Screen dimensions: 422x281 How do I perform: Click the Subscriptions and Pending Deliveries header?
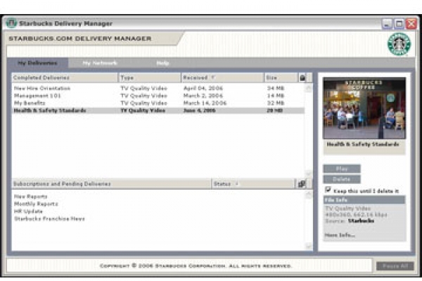tap(111, 184)
